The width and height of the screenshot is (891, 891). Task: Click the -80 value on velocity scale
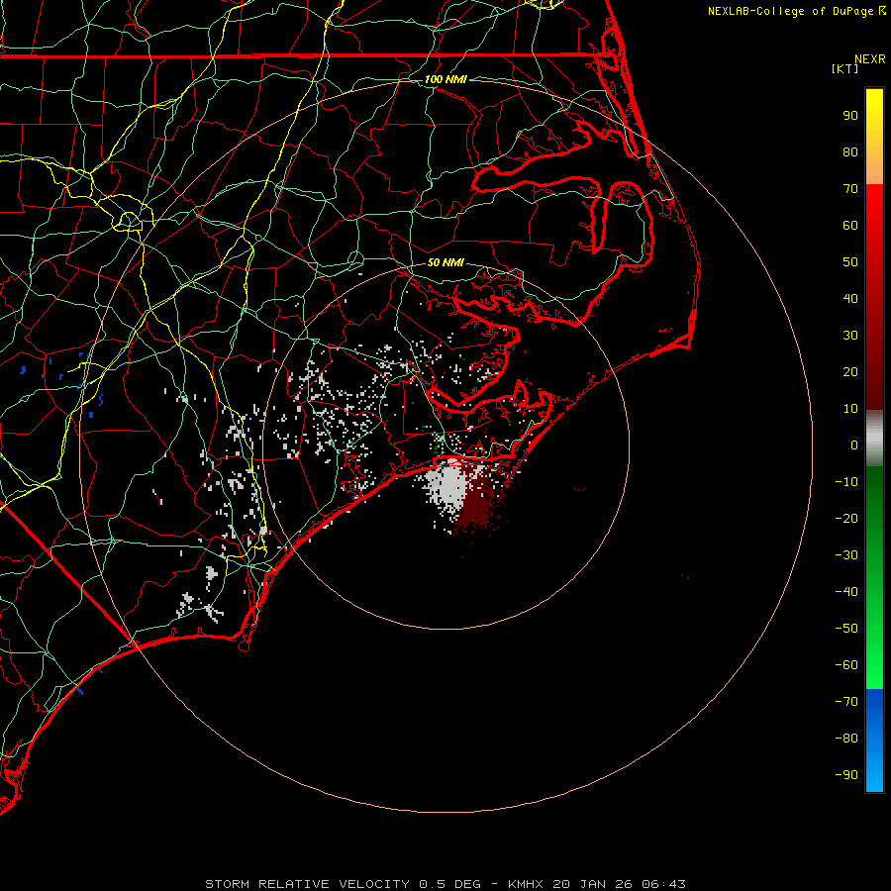pos(846,739)
